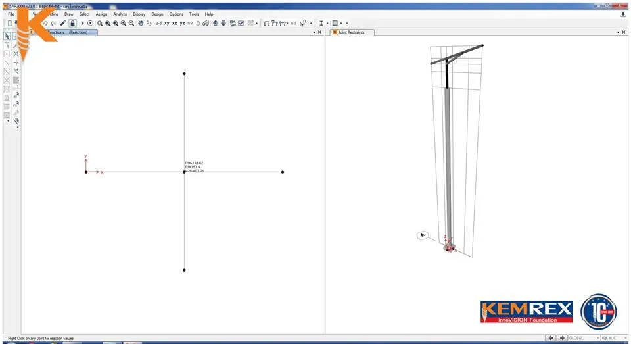Click the right arrow step button
The width and height of the screenshot is (631, 344).
pos(562,338)
